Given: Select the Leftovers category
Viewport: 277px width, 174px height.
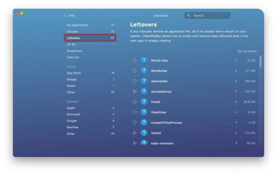Looking at the screenshot, I should pos(90,38).
